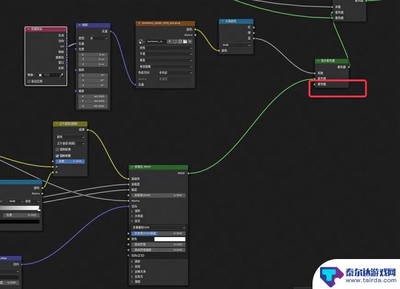Screen dimensions: 400x289
Task: Click Factor input socket of Mix Shader
Action: pyautogui.click(x=315, y=73)
